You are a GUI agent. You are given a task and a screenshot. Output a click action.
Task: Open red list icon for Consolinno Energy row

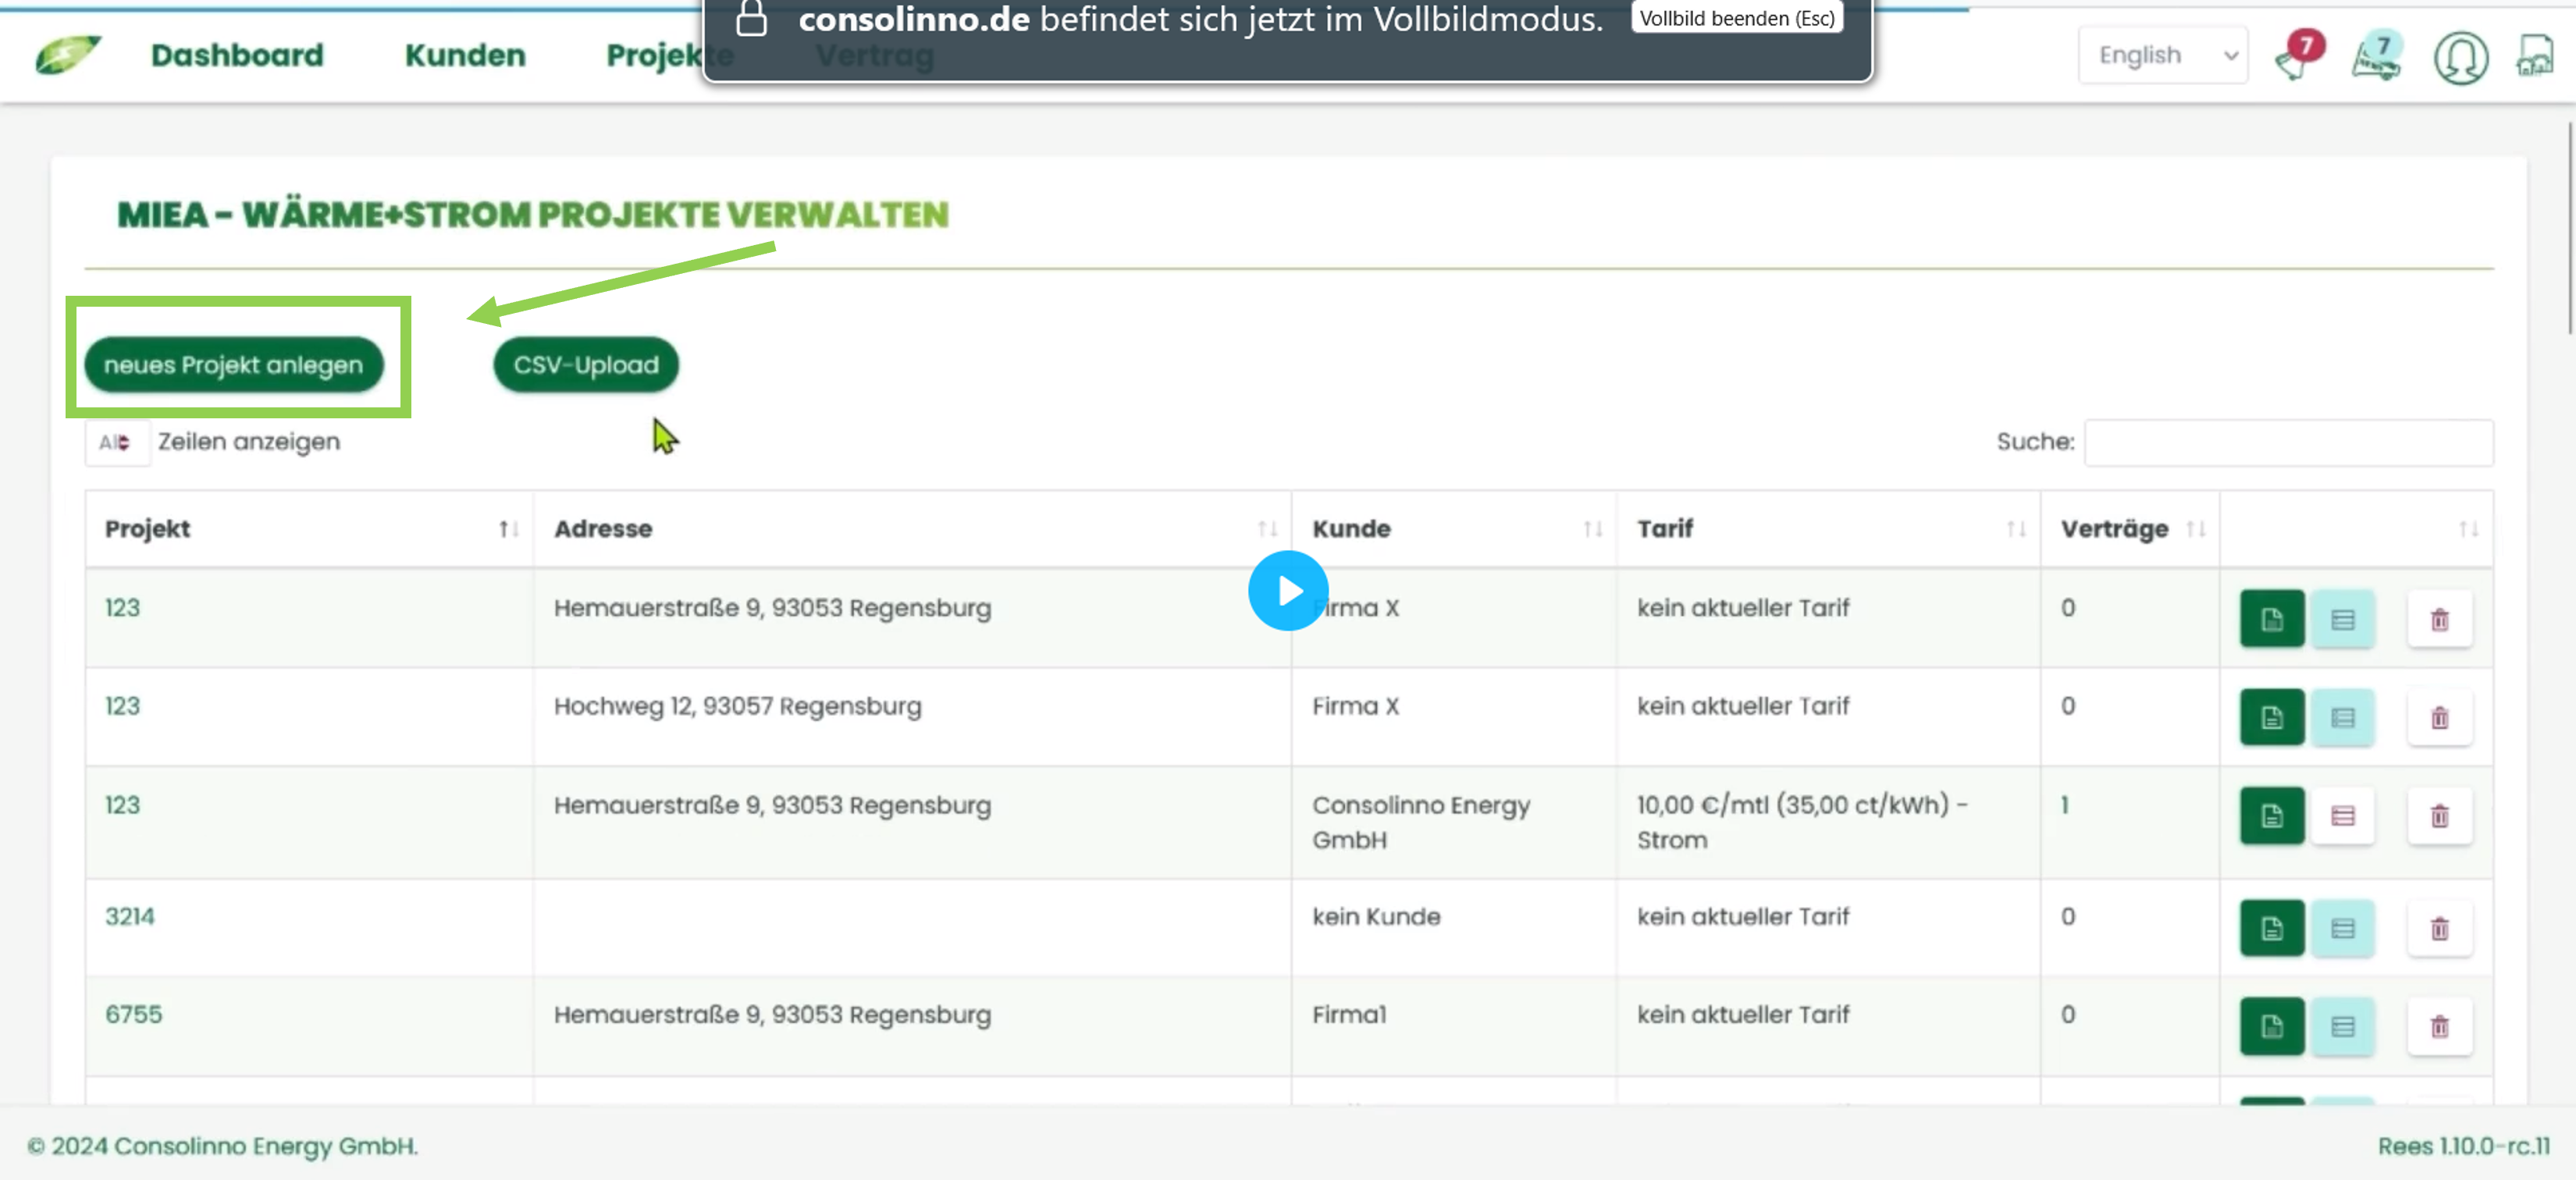[2342, 816]
